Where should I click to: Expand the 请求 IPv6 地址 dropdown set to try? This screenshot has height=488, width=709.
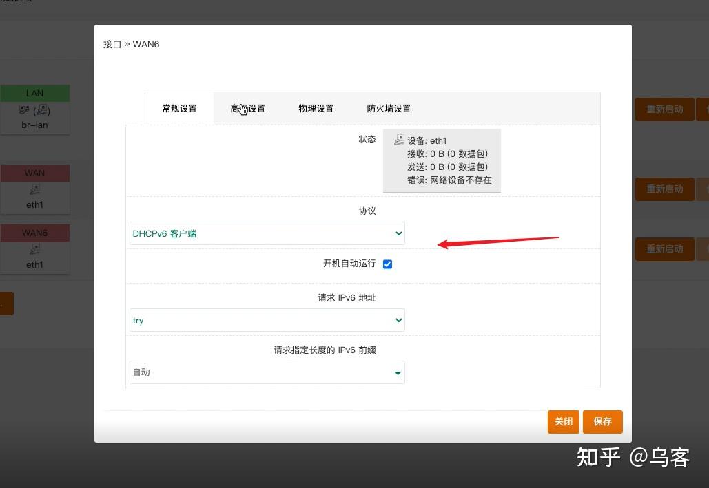[x=267, y=320]
